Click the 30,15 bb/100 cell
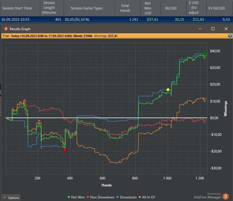 (179, 19)
